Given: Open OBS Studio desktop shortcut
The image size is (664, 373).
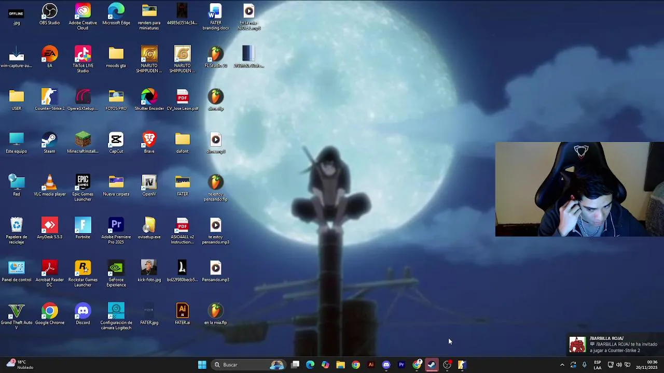Looking at the screenshot, I should click(49, 15).
